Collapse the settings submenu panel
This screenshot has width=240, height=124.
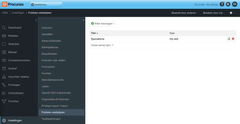coord(84,20)
